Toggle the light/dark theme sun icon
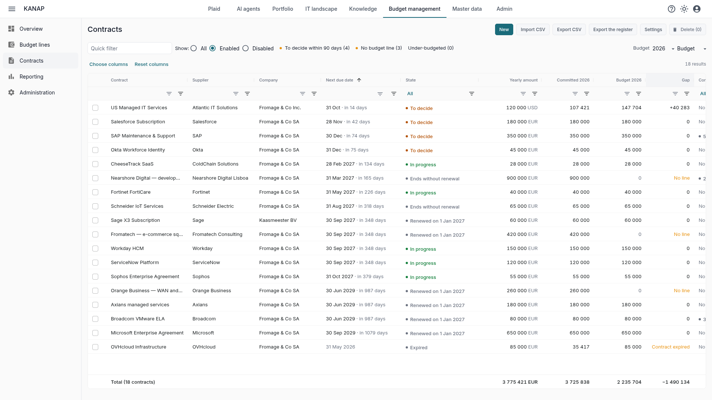 click(x=684, y=9)
